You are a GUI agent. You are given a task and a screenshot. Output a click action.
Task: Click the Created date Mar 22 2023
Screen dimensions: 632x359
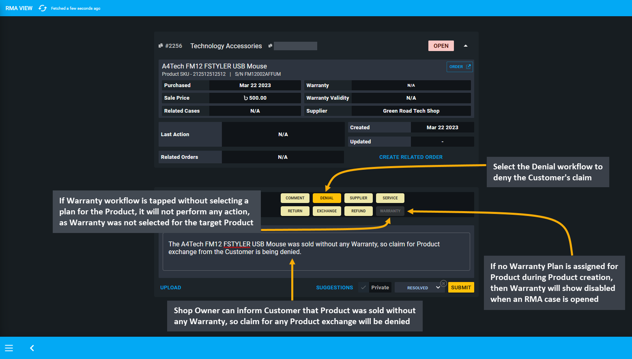coord(442,128)
